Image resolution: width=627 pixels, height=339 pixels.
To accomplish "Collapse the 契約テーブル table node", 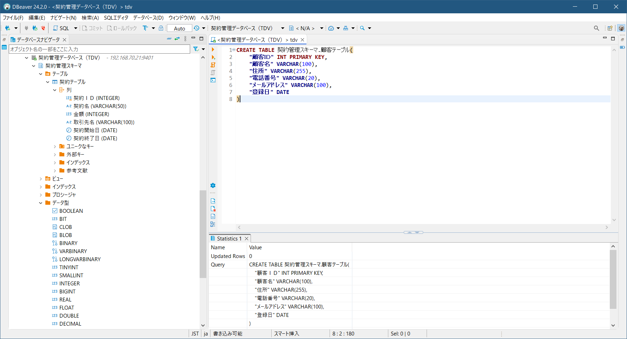I will coord(48,82).
